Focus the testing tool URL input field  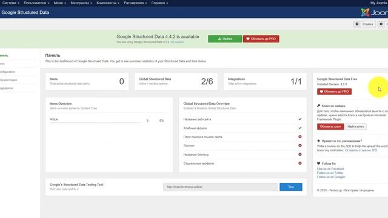click(220, 187)
